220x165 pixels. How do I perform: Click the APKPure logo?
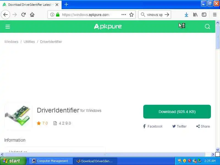click(x=108, y=26)
